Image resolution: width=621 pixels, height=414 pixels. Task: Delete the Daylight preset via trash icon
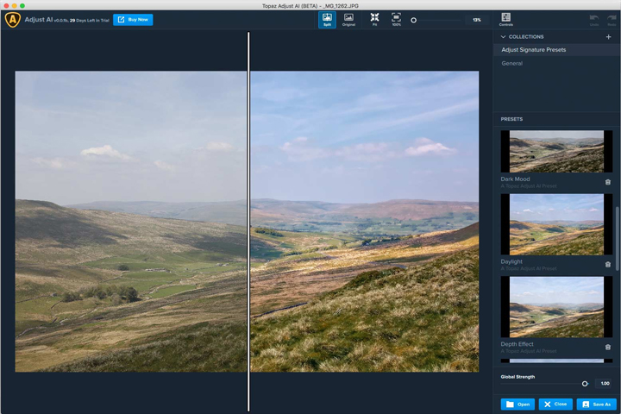608,264
